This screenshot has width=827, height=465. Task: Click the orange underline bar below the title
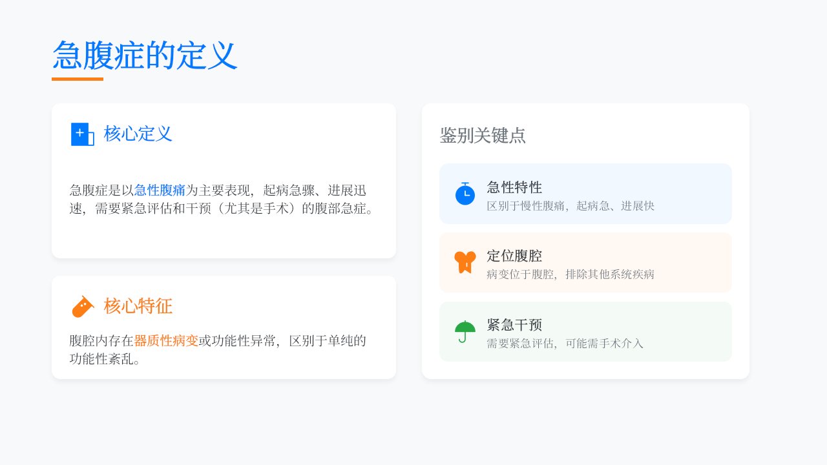point(78,79)
